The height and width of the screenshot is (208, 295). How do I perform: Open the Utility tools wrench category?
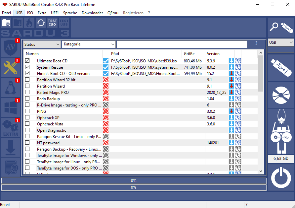pyautogui.click(x=11, y=68)
